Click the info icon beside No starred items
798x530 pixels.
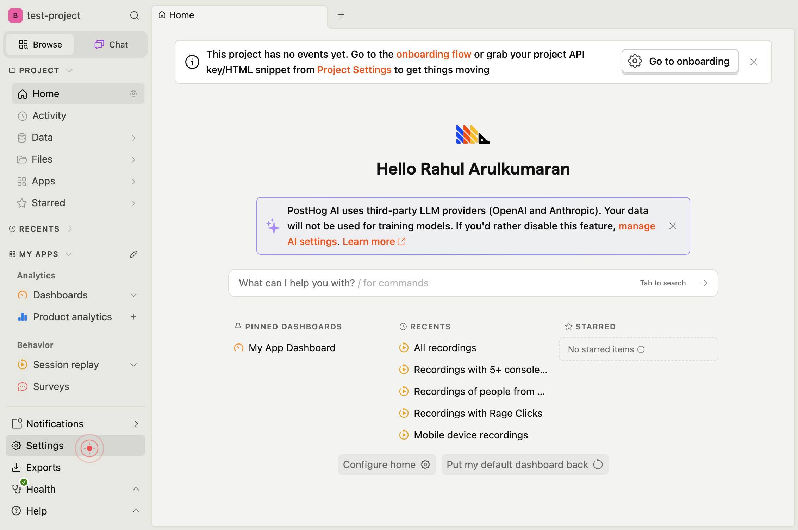pos(641,349)
